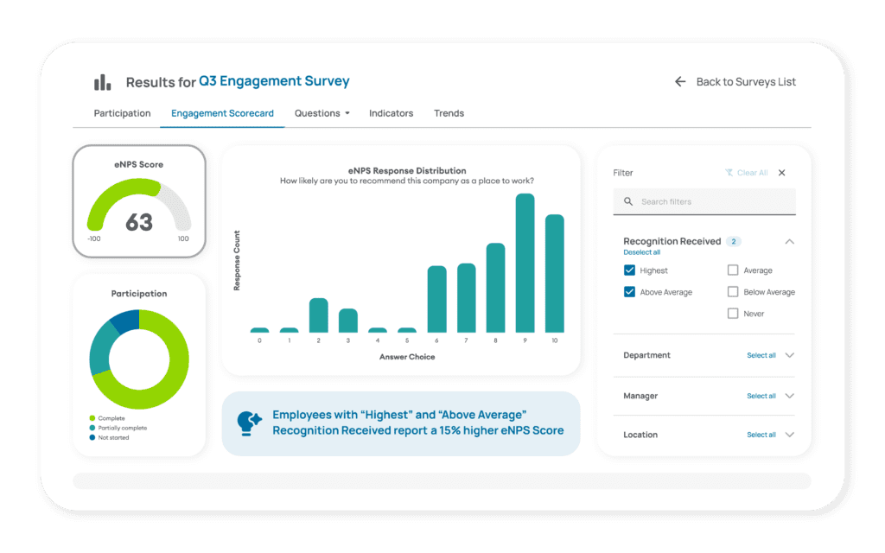Uncheck the Above Average checkbox
885x553 pixels.
coord(629,292)
